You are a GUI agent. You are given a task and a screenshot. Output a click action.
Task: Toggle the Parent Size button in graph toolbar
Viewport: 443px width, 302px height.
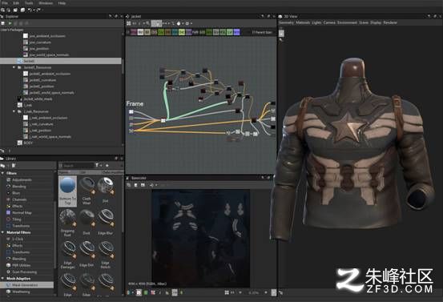click(262, 33)
